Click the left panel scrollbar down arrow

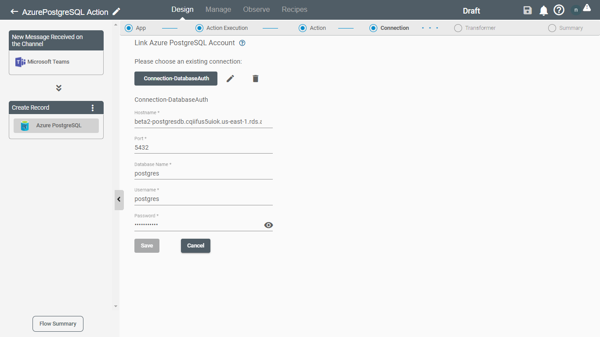coord(116,306)
